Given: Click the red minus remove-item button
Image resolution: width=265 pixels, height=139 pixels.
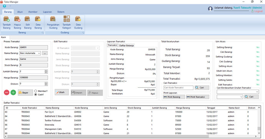Looking at the screenshot, I should pyautogui.click(x=7, y=92).
